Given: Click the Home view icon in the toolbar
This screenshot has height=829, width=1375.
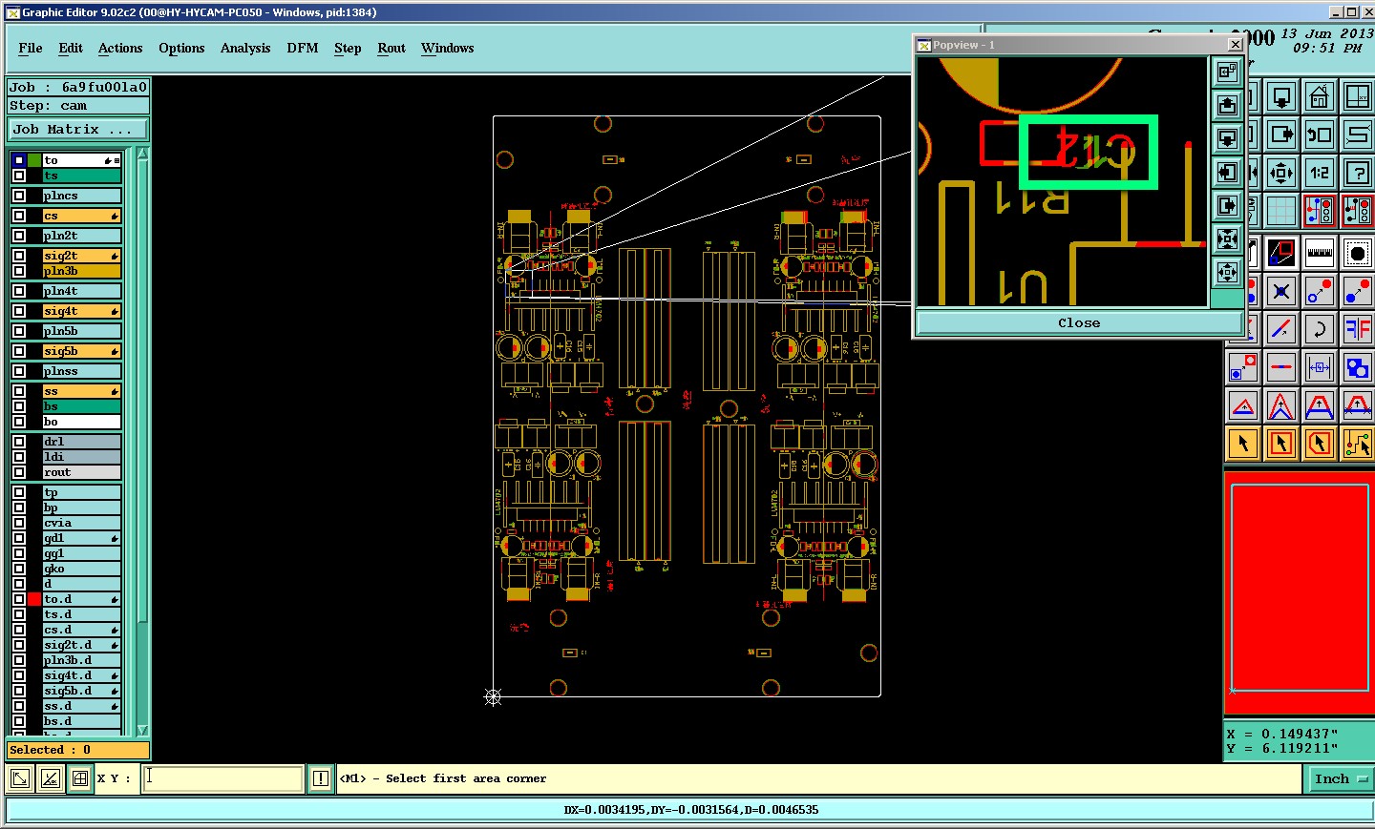Looking at the screenshot, I should pyautogui.click(x=1319, y=96).
